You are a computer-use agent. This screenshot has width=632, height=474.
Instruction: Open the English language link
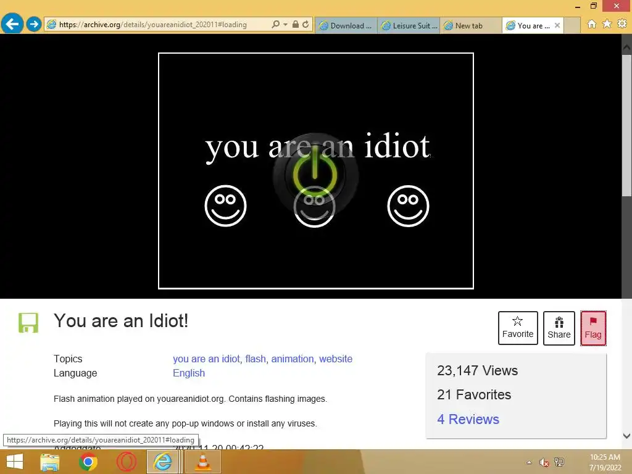[x=189, y=373]
